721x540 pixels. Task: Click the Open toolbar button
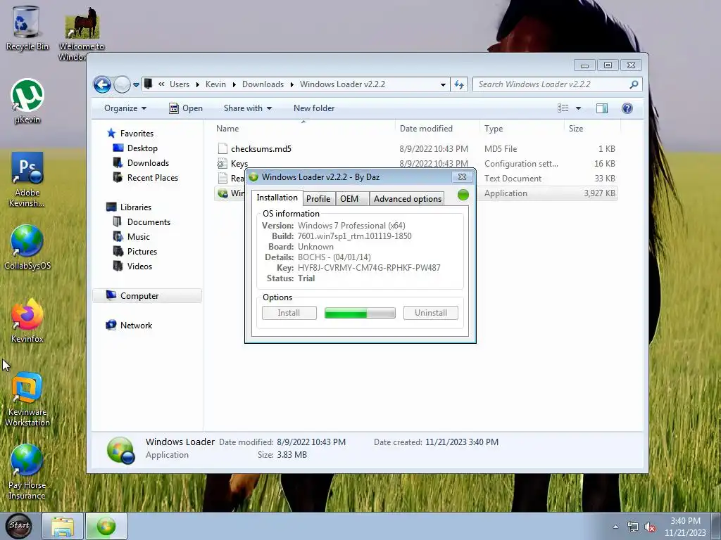pyautogui.click(x=186, y=108)
